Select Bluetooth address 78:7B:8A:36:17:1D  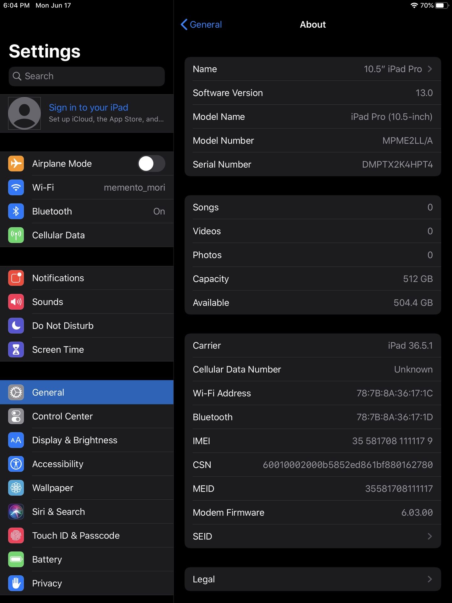click(x=395, y=417)
